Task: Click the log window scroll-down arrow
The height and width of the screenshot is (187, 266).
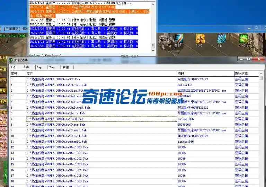Action: 153,51
